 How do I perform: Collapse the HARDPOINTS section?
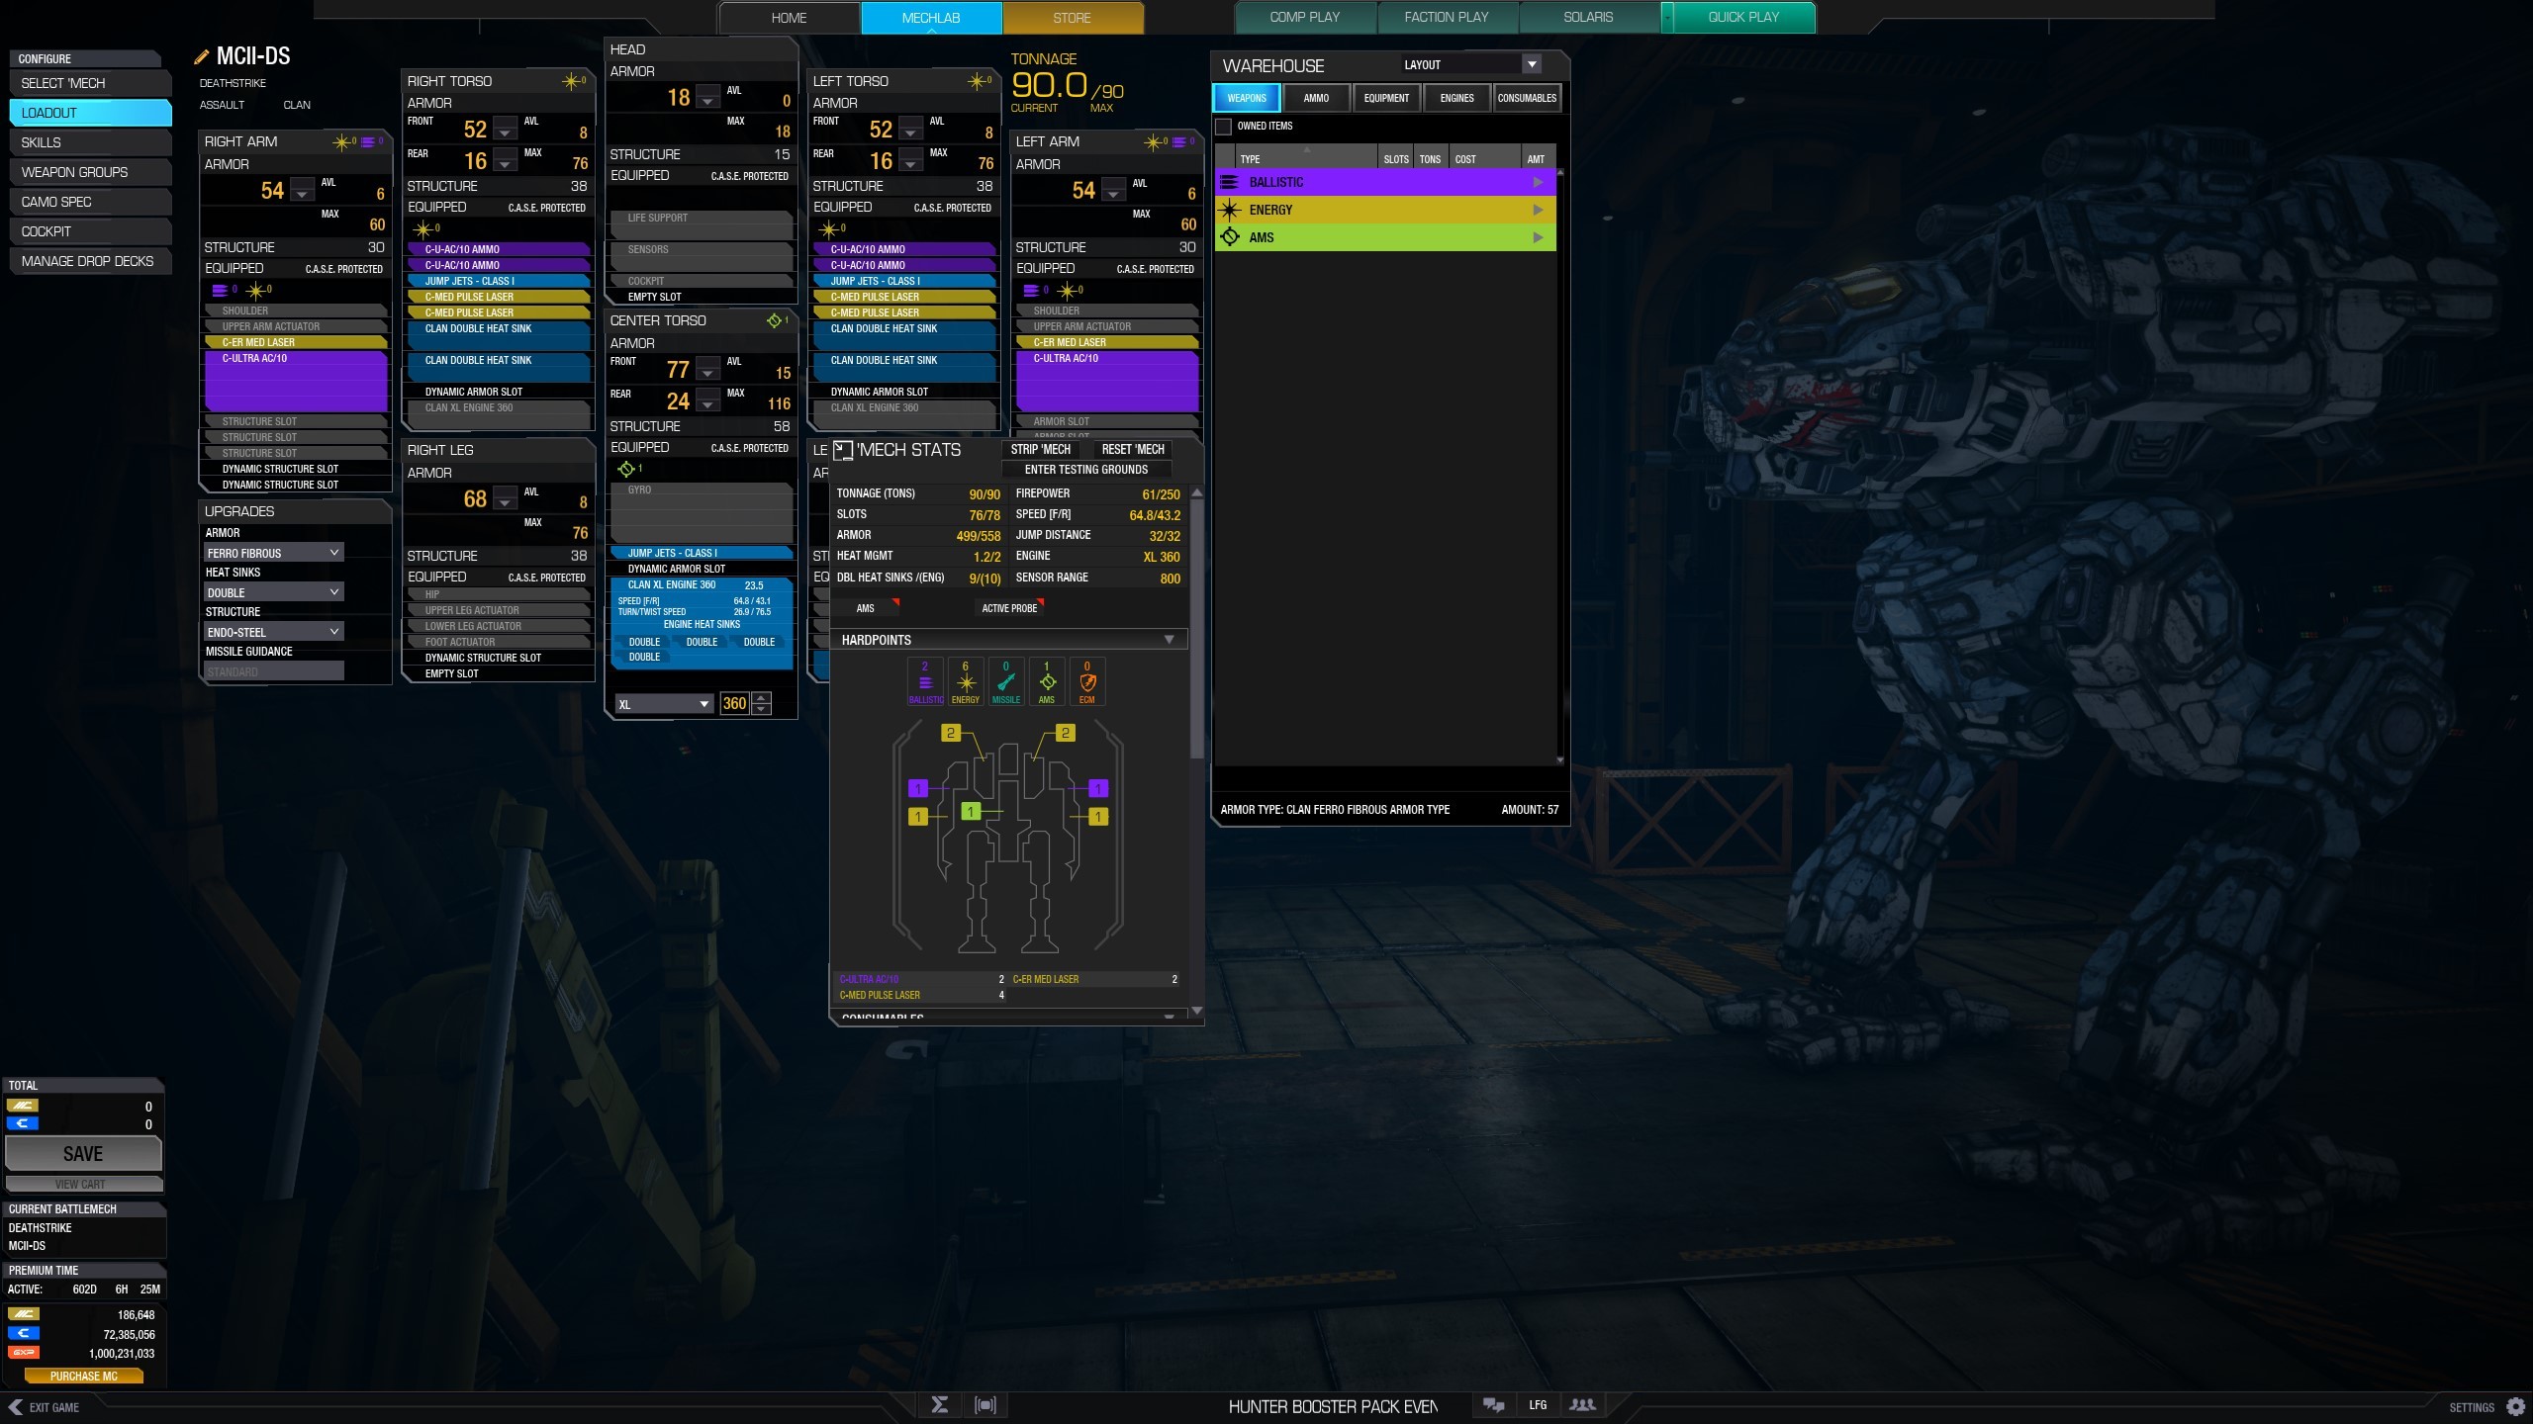pos(1171,639)
